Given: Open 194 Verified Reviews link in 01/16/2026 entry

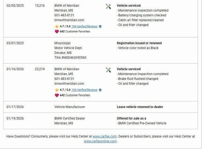Looking at the screenshot, I should (84, 90).
